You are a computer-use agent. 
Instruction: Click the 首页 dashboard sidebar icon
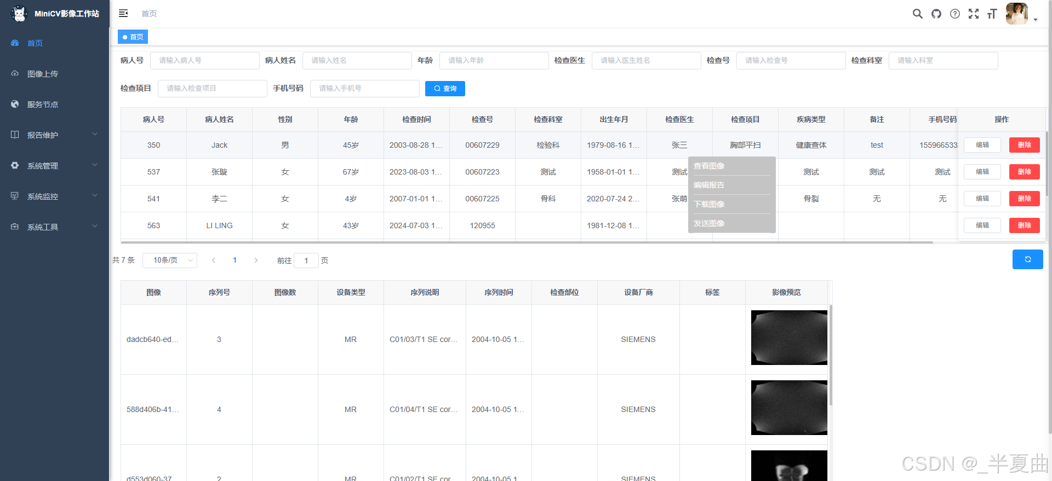(15, 43)
